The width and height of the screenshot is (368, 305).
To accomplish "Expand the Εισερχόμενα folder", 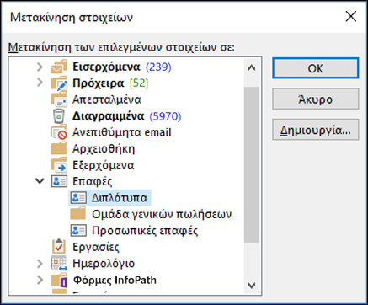I will tap(40, 67).
